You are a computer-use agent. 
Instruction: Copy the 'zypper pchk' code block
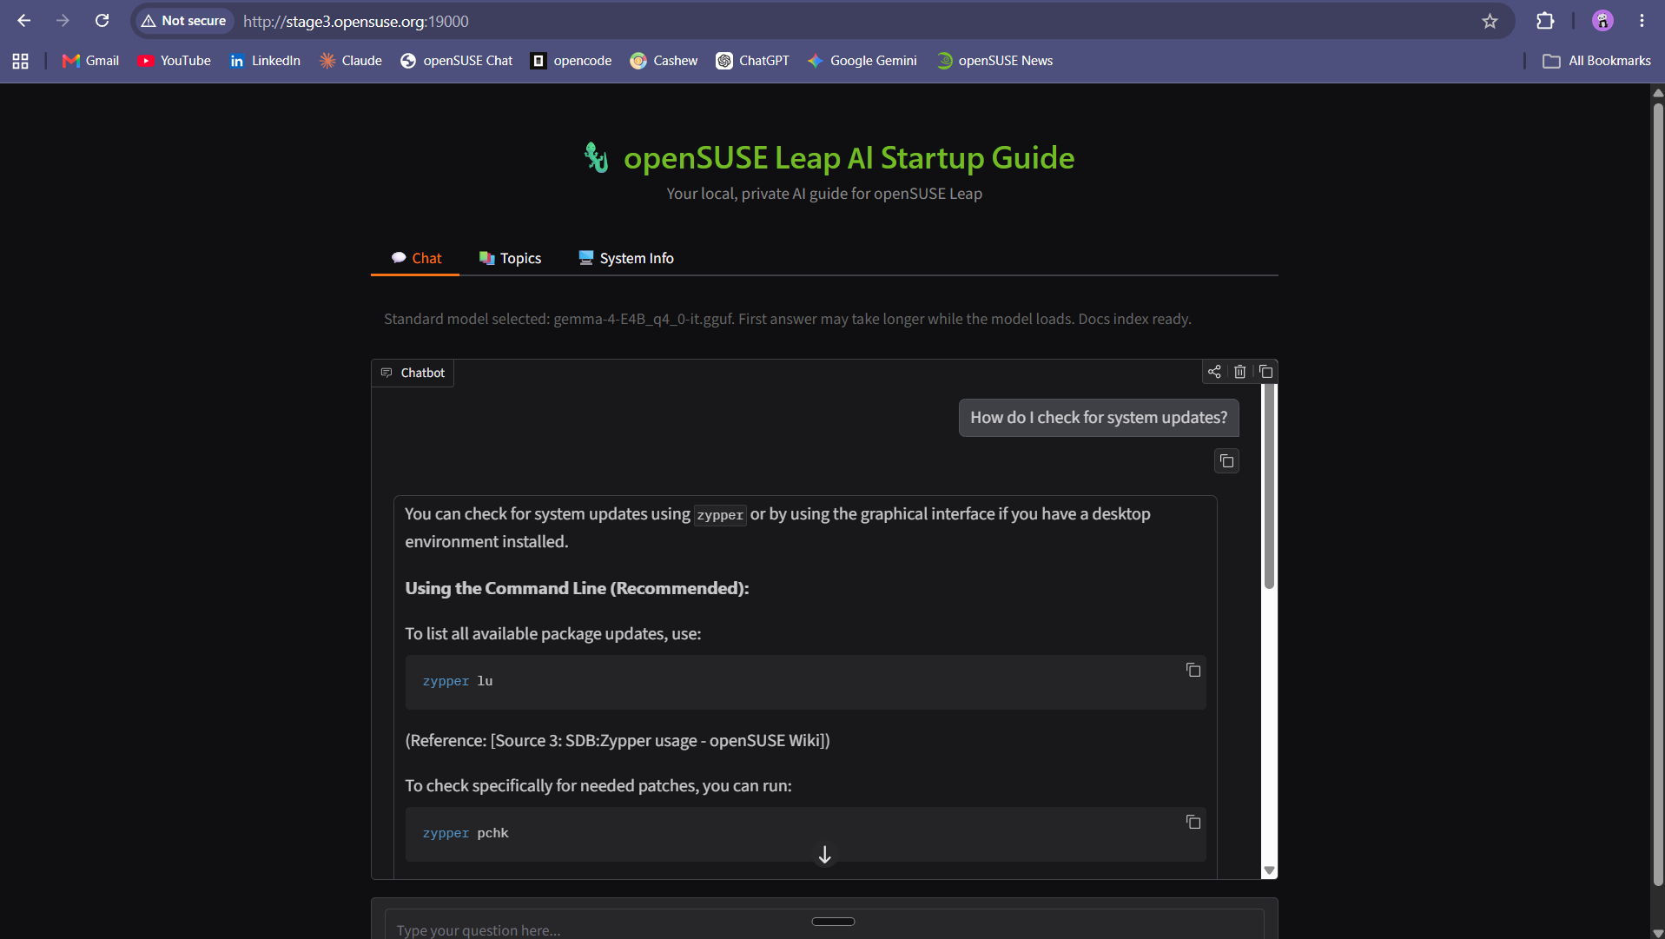pos(1193,822)
